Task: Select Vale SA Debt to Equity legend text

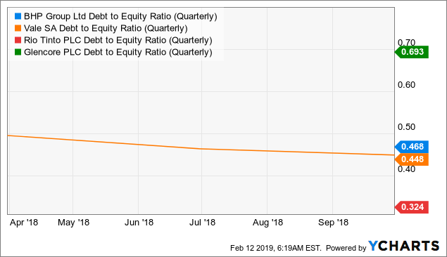Action: tap(106, 28)
